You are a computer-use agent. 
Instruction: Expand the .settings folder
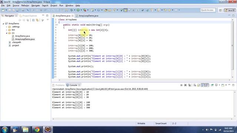7,27
